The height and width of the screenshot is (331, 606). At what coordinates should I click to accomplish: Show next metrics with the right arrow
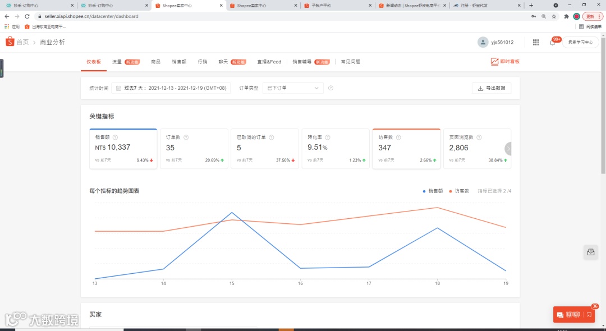(508, 149)
